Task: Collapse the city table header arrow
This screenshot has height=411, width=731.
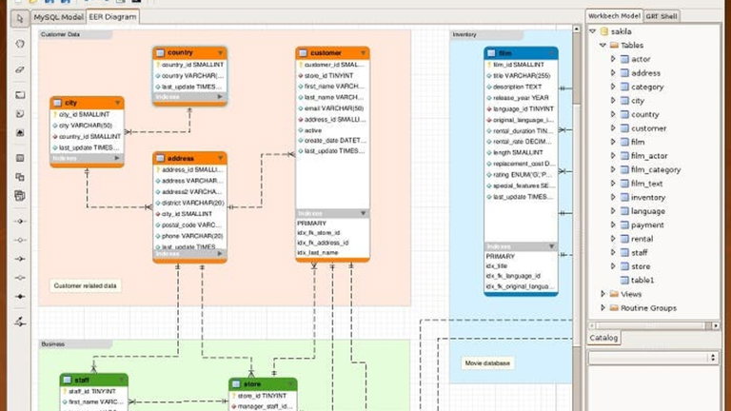Action: pyautogui.click(x=117, y=103)
